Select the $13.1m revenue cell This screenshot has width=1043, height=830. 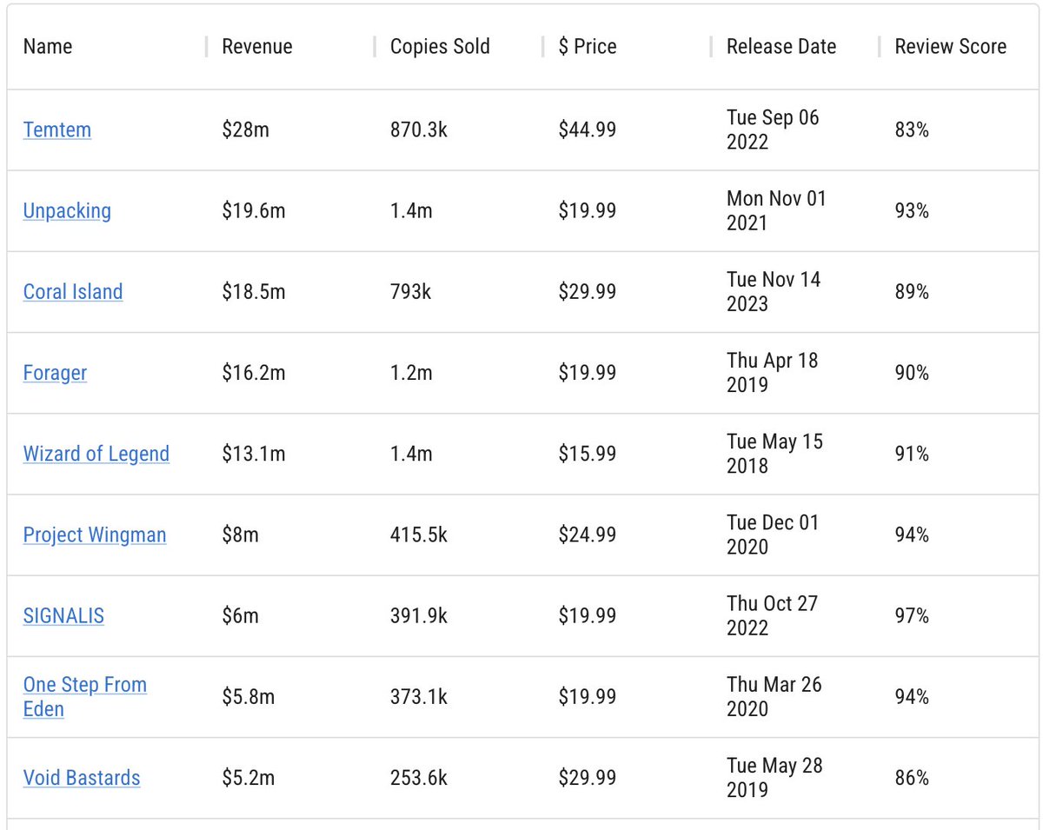click(x=254, y=454)
